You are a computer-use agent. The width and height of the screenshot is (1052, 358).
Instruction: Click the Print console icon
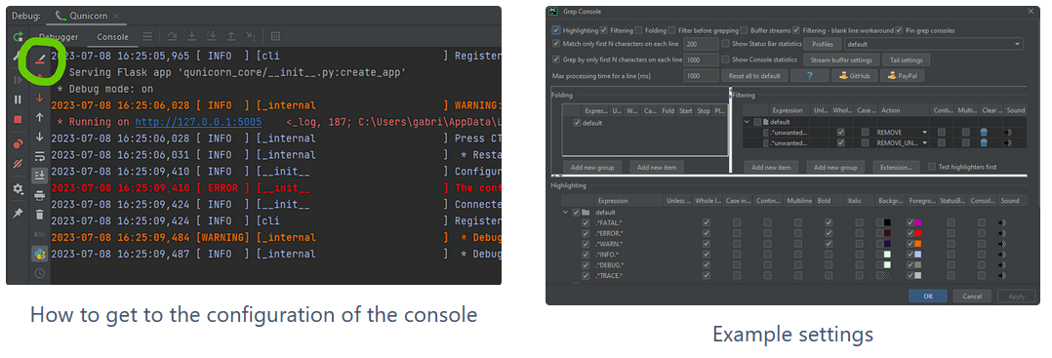pos(40,196)
